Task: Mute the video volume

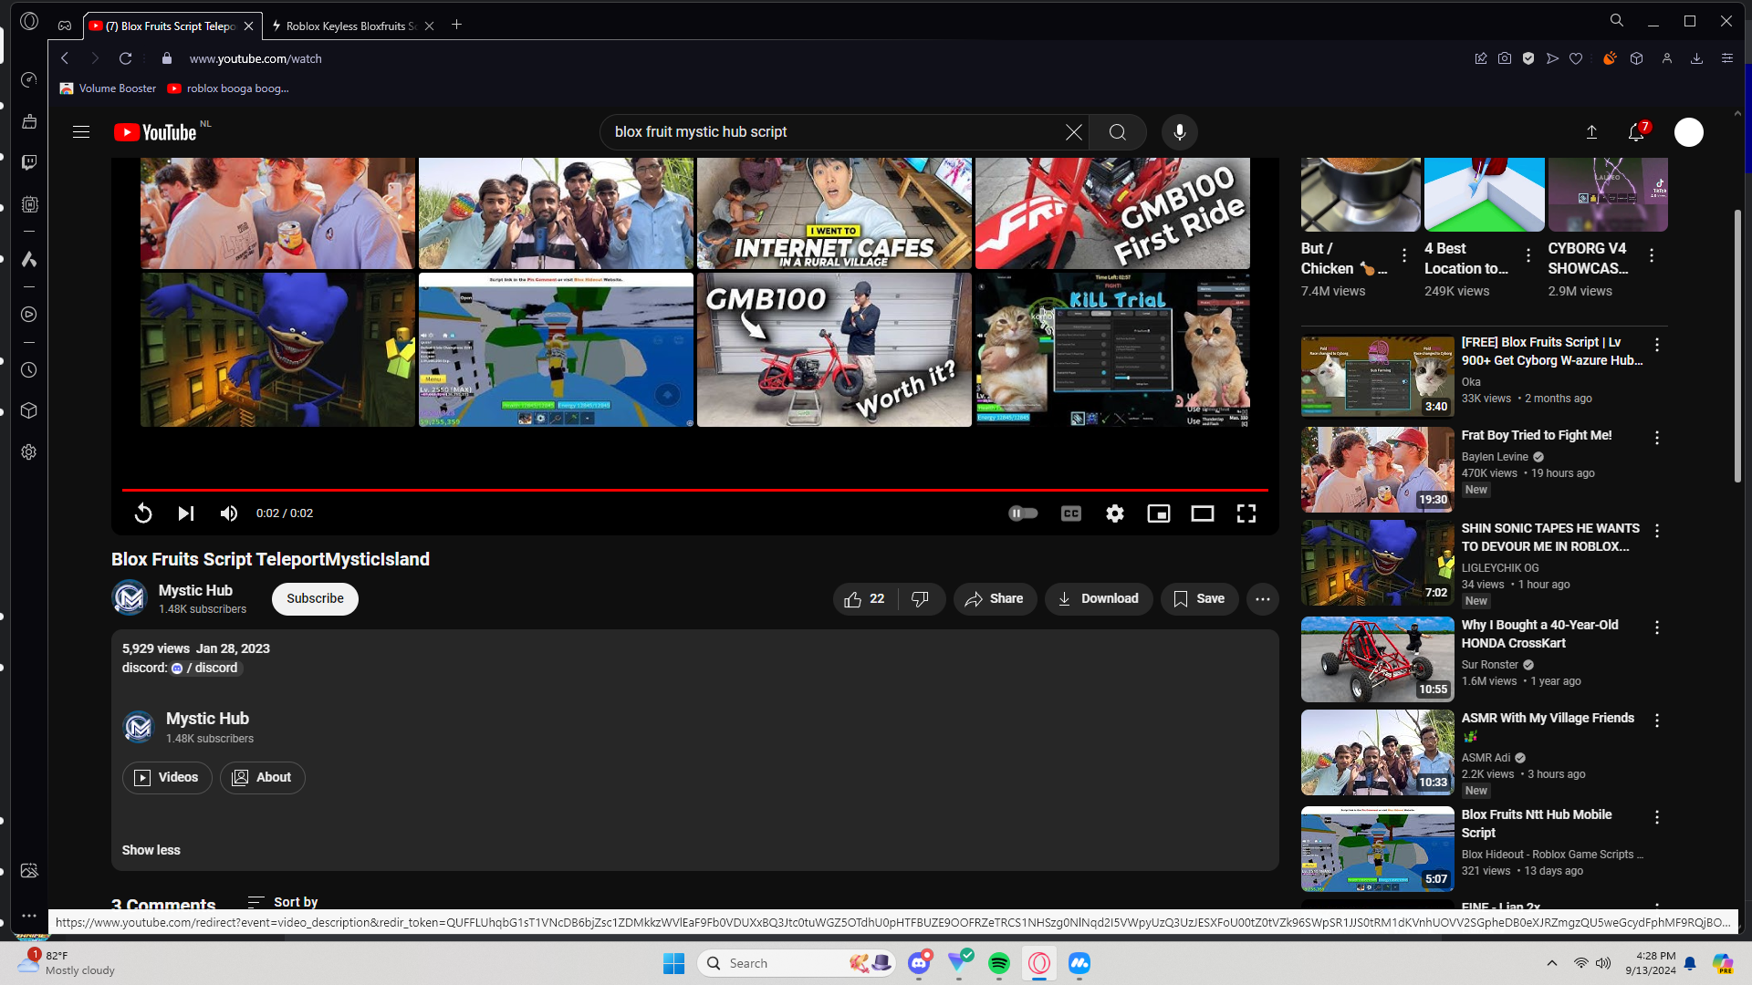Action: pos(229,513)
